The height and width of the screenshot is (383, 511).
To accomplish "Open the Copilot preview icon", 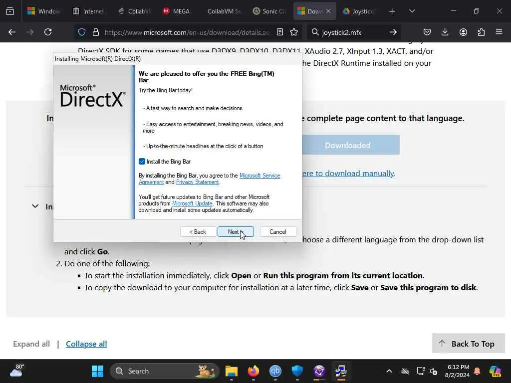I will point(495,371).
